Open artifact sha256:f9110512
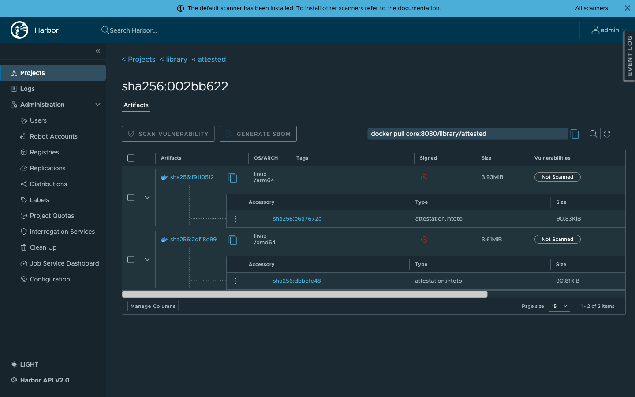635x397 pixels. pos(192,177)
